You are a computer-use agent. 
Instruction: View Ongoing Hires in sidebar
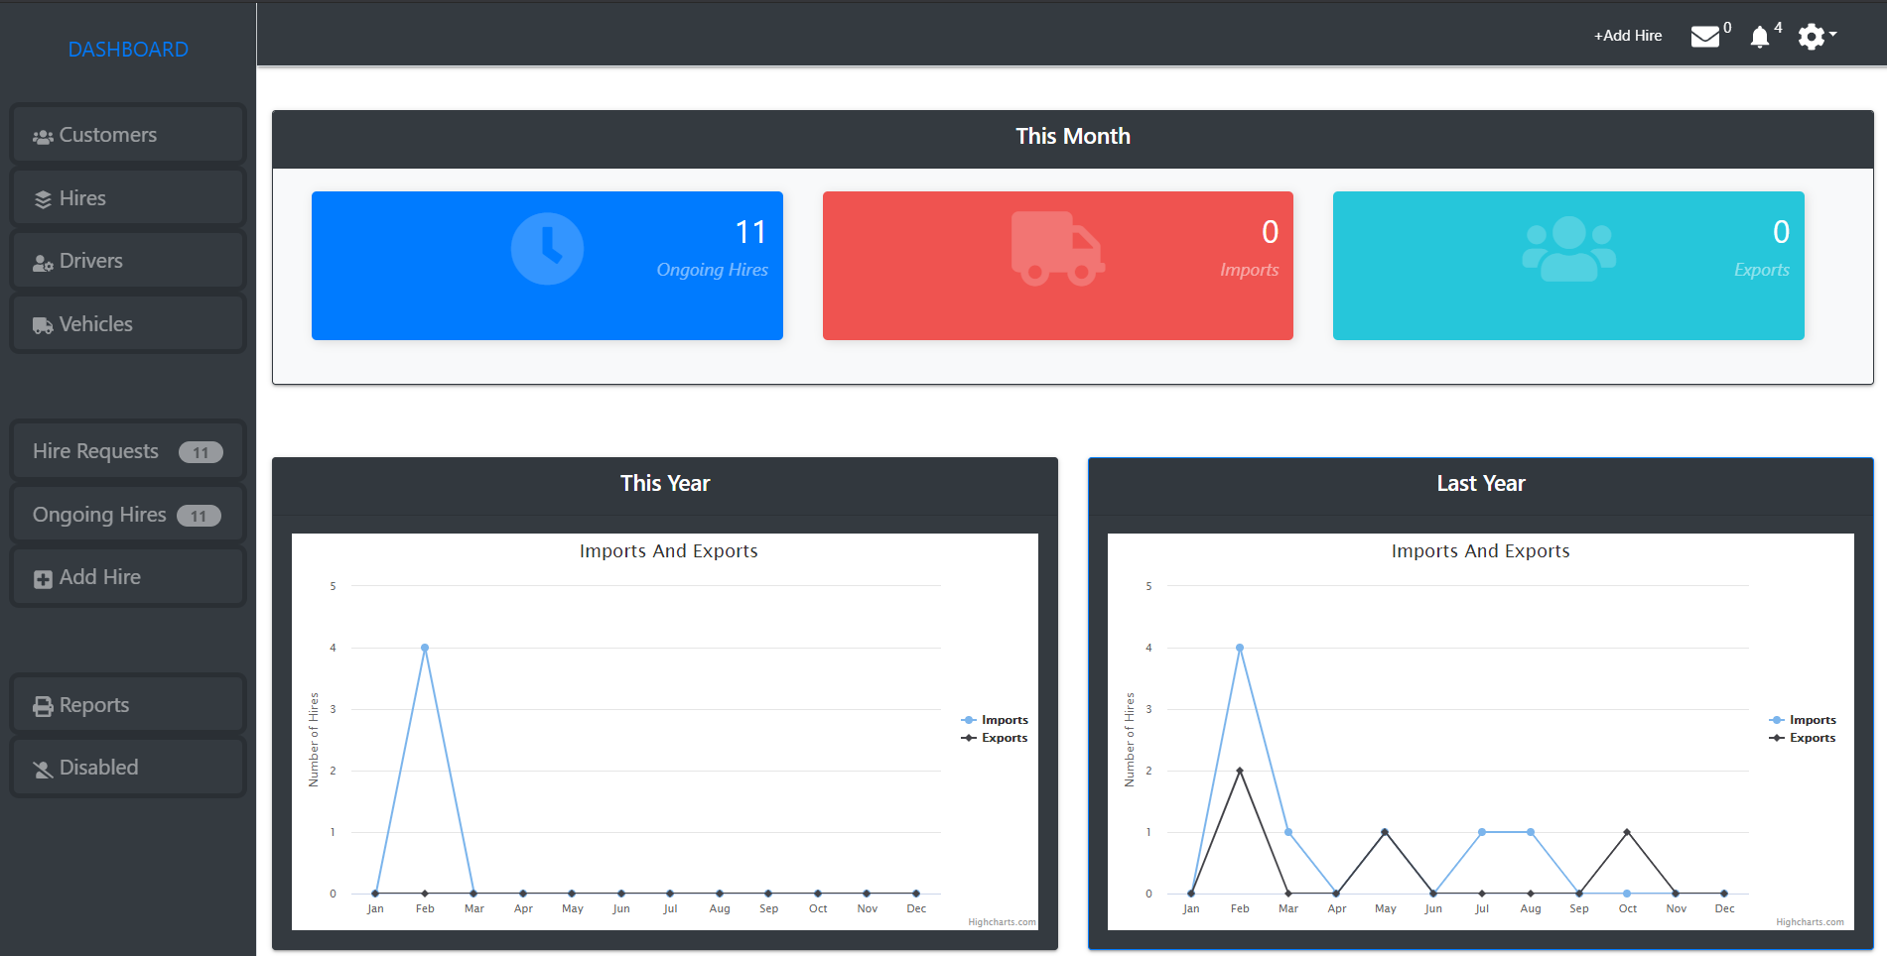128,515
